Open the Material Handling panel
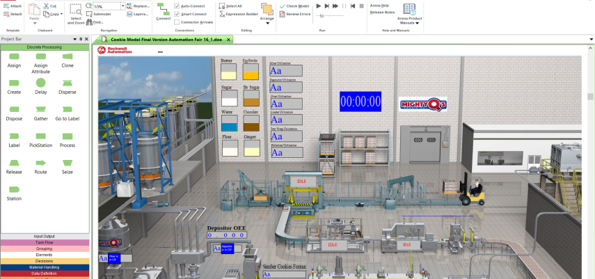This screenshot has height=279, width=595. 45,267
